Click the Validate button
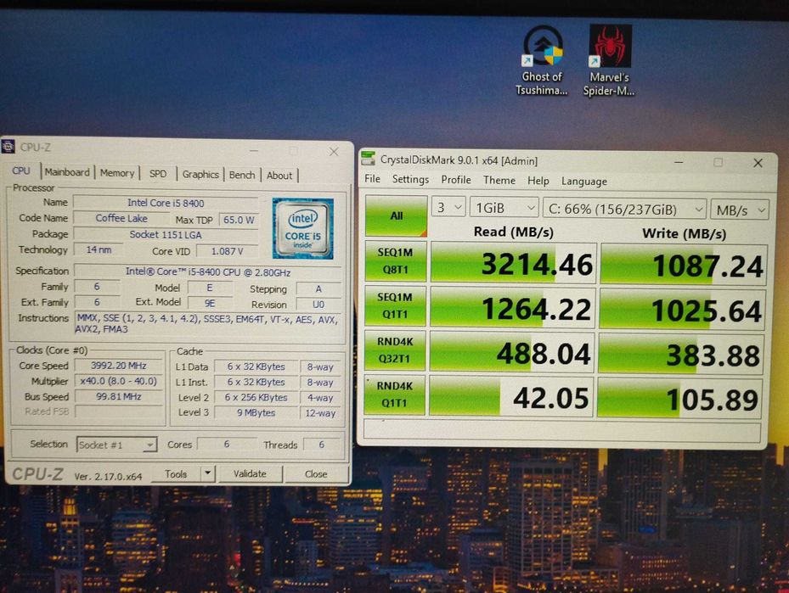The image size is (789, 593). click(250, 473)
